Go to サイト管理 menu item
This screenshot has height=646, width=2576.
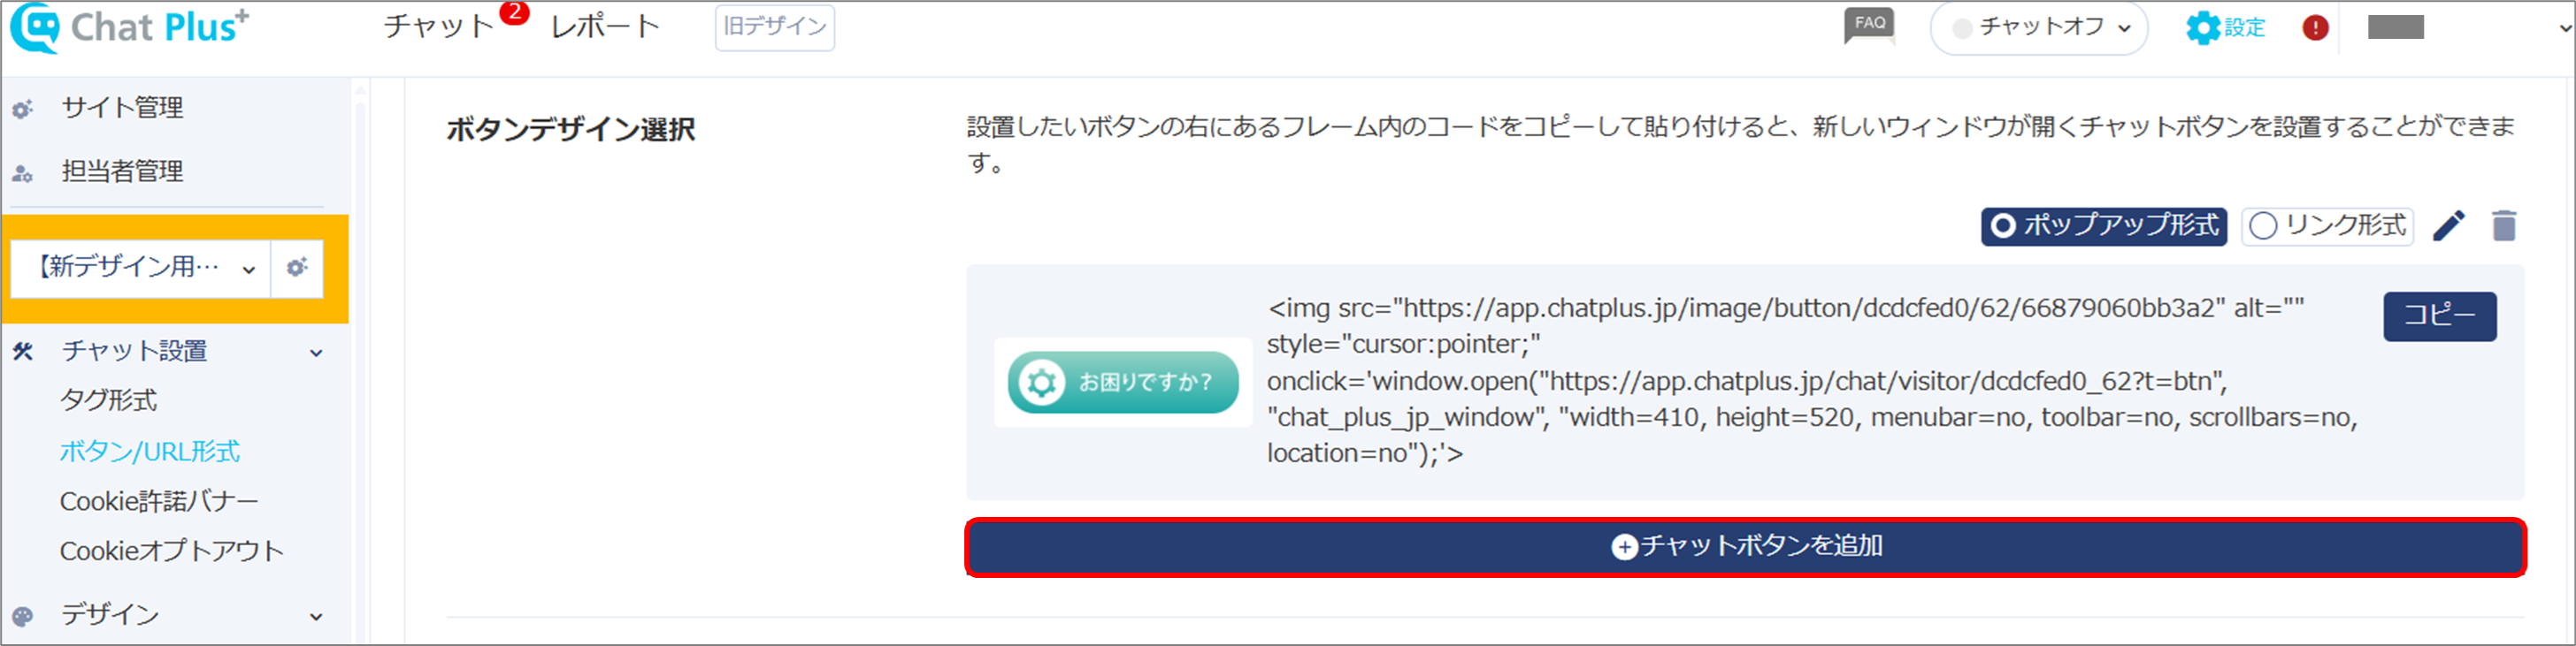point(122,108)
